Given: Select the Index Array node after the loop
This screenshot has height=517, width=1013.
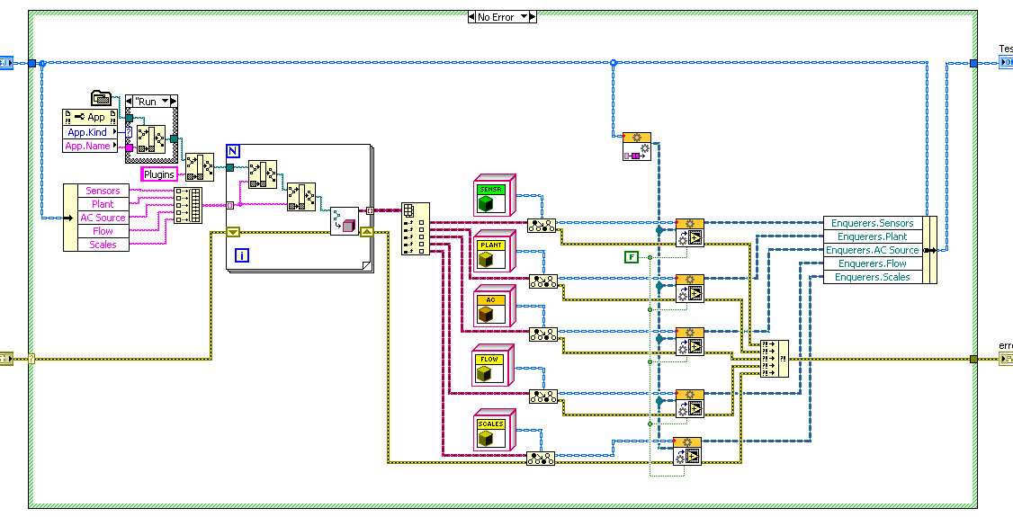Looking at the screenshot, I should coord(415,228).
